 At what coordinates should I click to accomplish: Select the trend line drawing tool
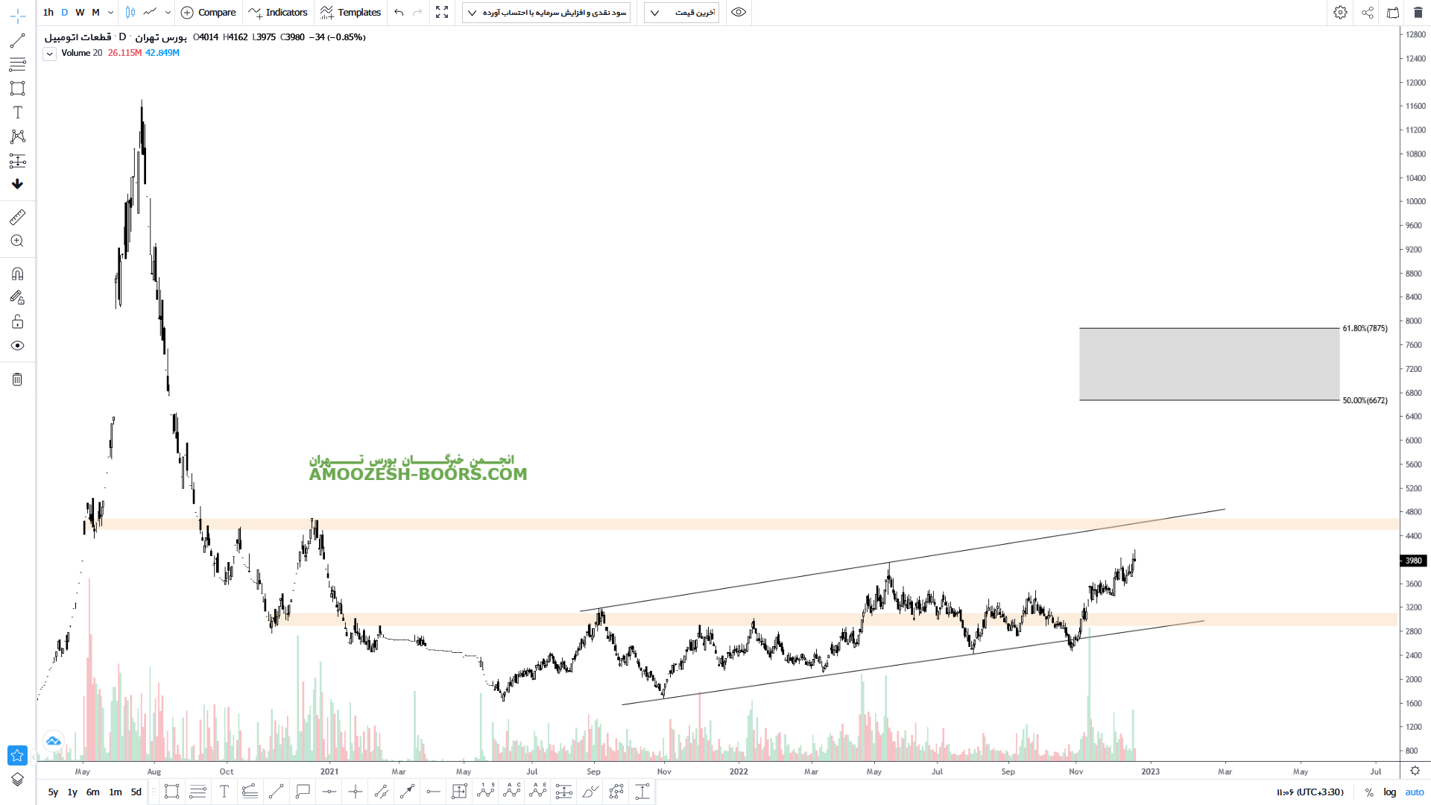(x=17, y=41)
